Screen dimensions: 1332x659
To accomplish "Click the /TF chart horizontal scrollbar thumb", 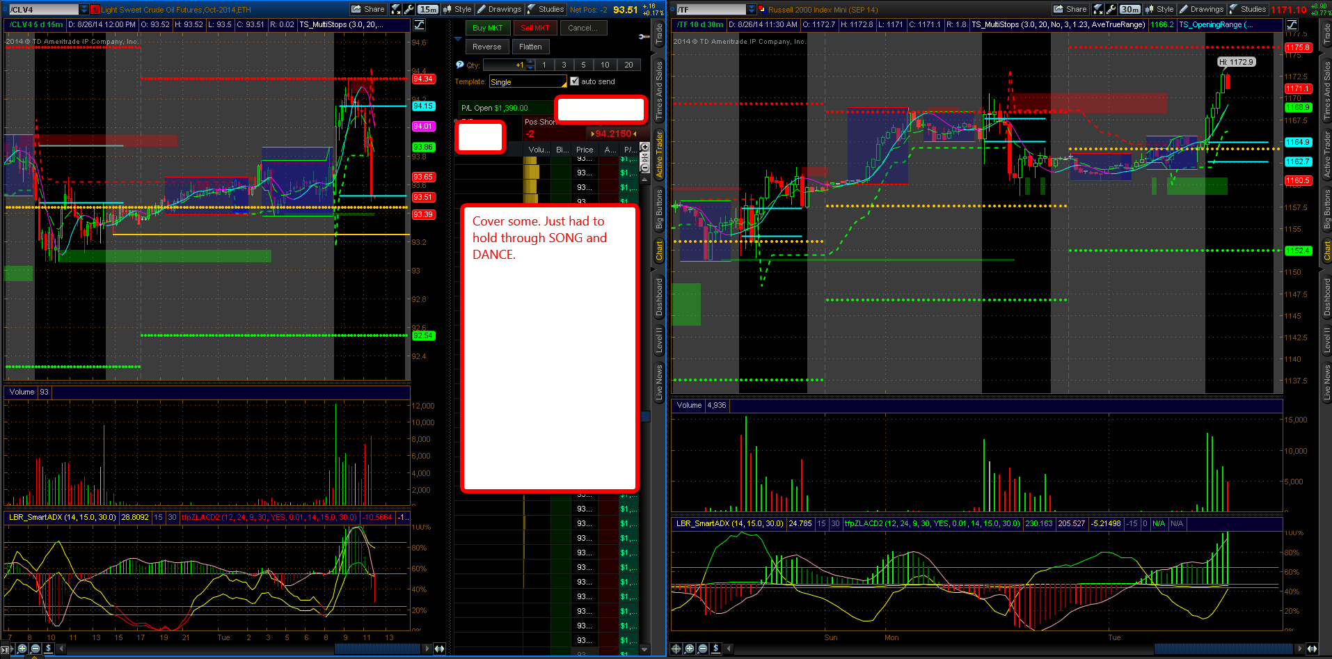I will point(1223,649).
